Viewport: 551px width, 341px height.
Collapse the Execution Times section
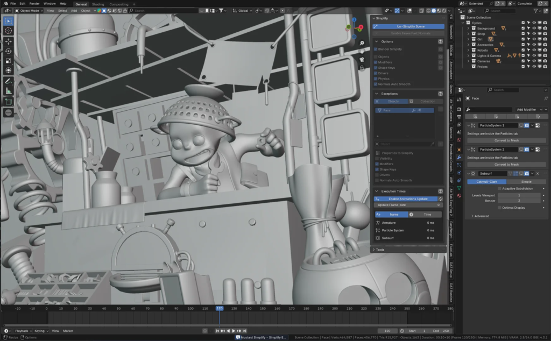click(376, 191)
